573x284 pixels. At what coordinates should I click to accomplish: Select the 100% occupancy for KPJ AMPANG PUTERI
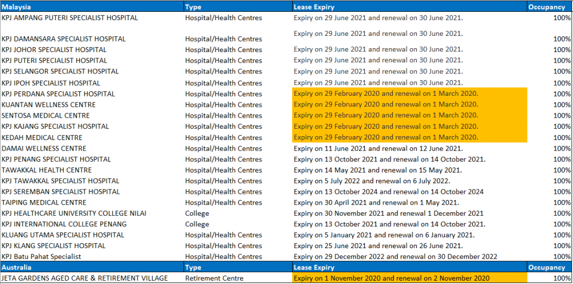tap(549, 17)
